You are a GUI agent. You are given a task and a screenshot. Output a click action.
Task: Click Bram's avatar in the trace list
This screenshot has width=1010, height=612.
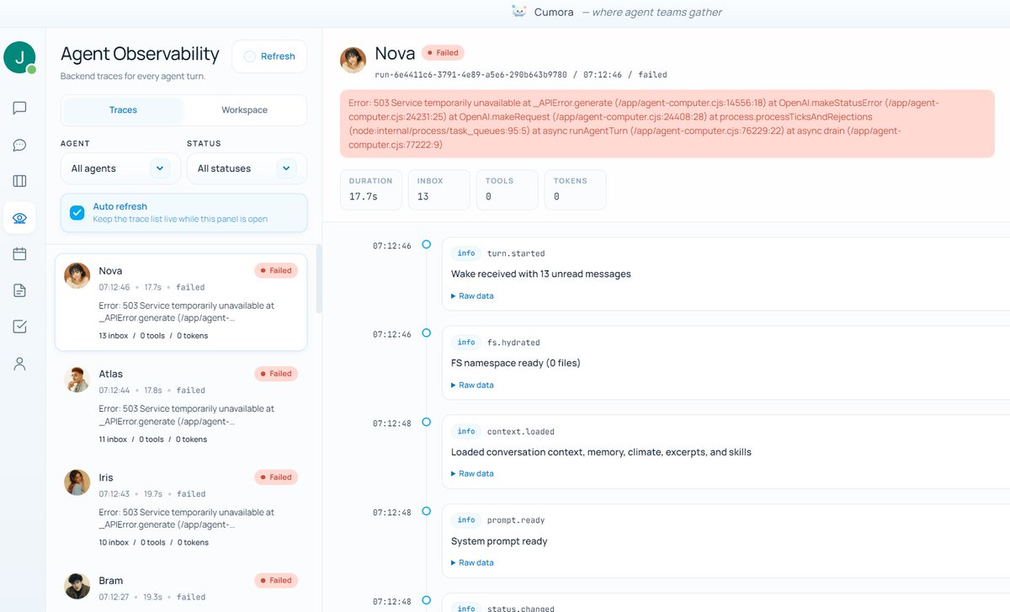click(x=77, y=586)
